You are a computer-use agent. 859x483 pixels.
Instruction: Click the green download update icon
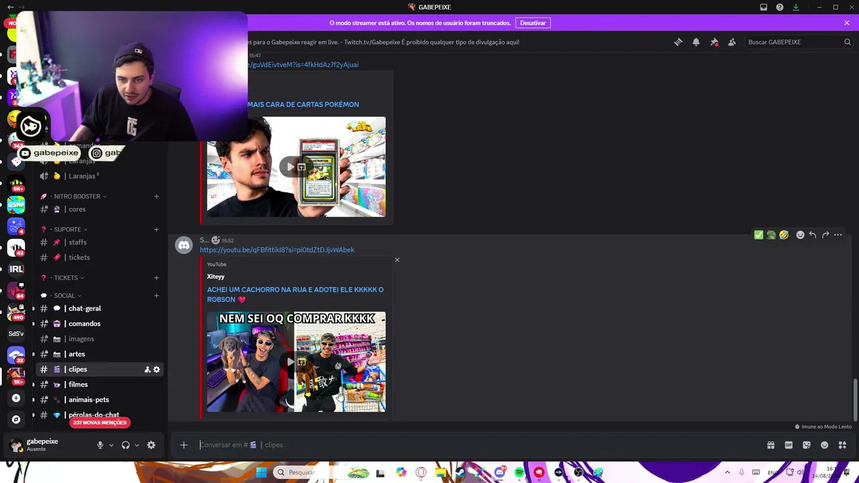point(796,7)
